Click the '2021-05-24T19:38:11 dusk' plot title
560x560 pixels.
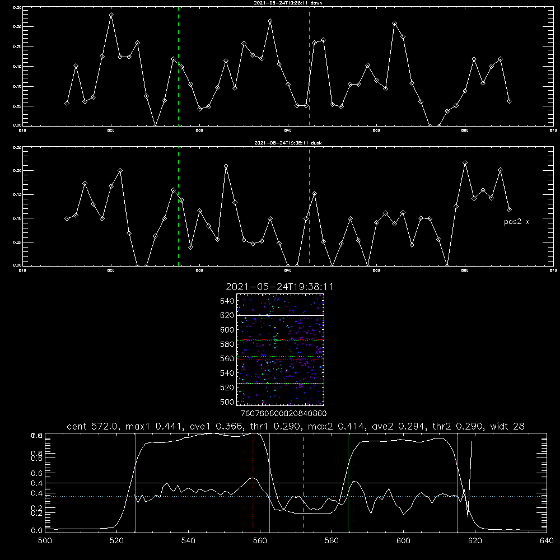point(288,143)
